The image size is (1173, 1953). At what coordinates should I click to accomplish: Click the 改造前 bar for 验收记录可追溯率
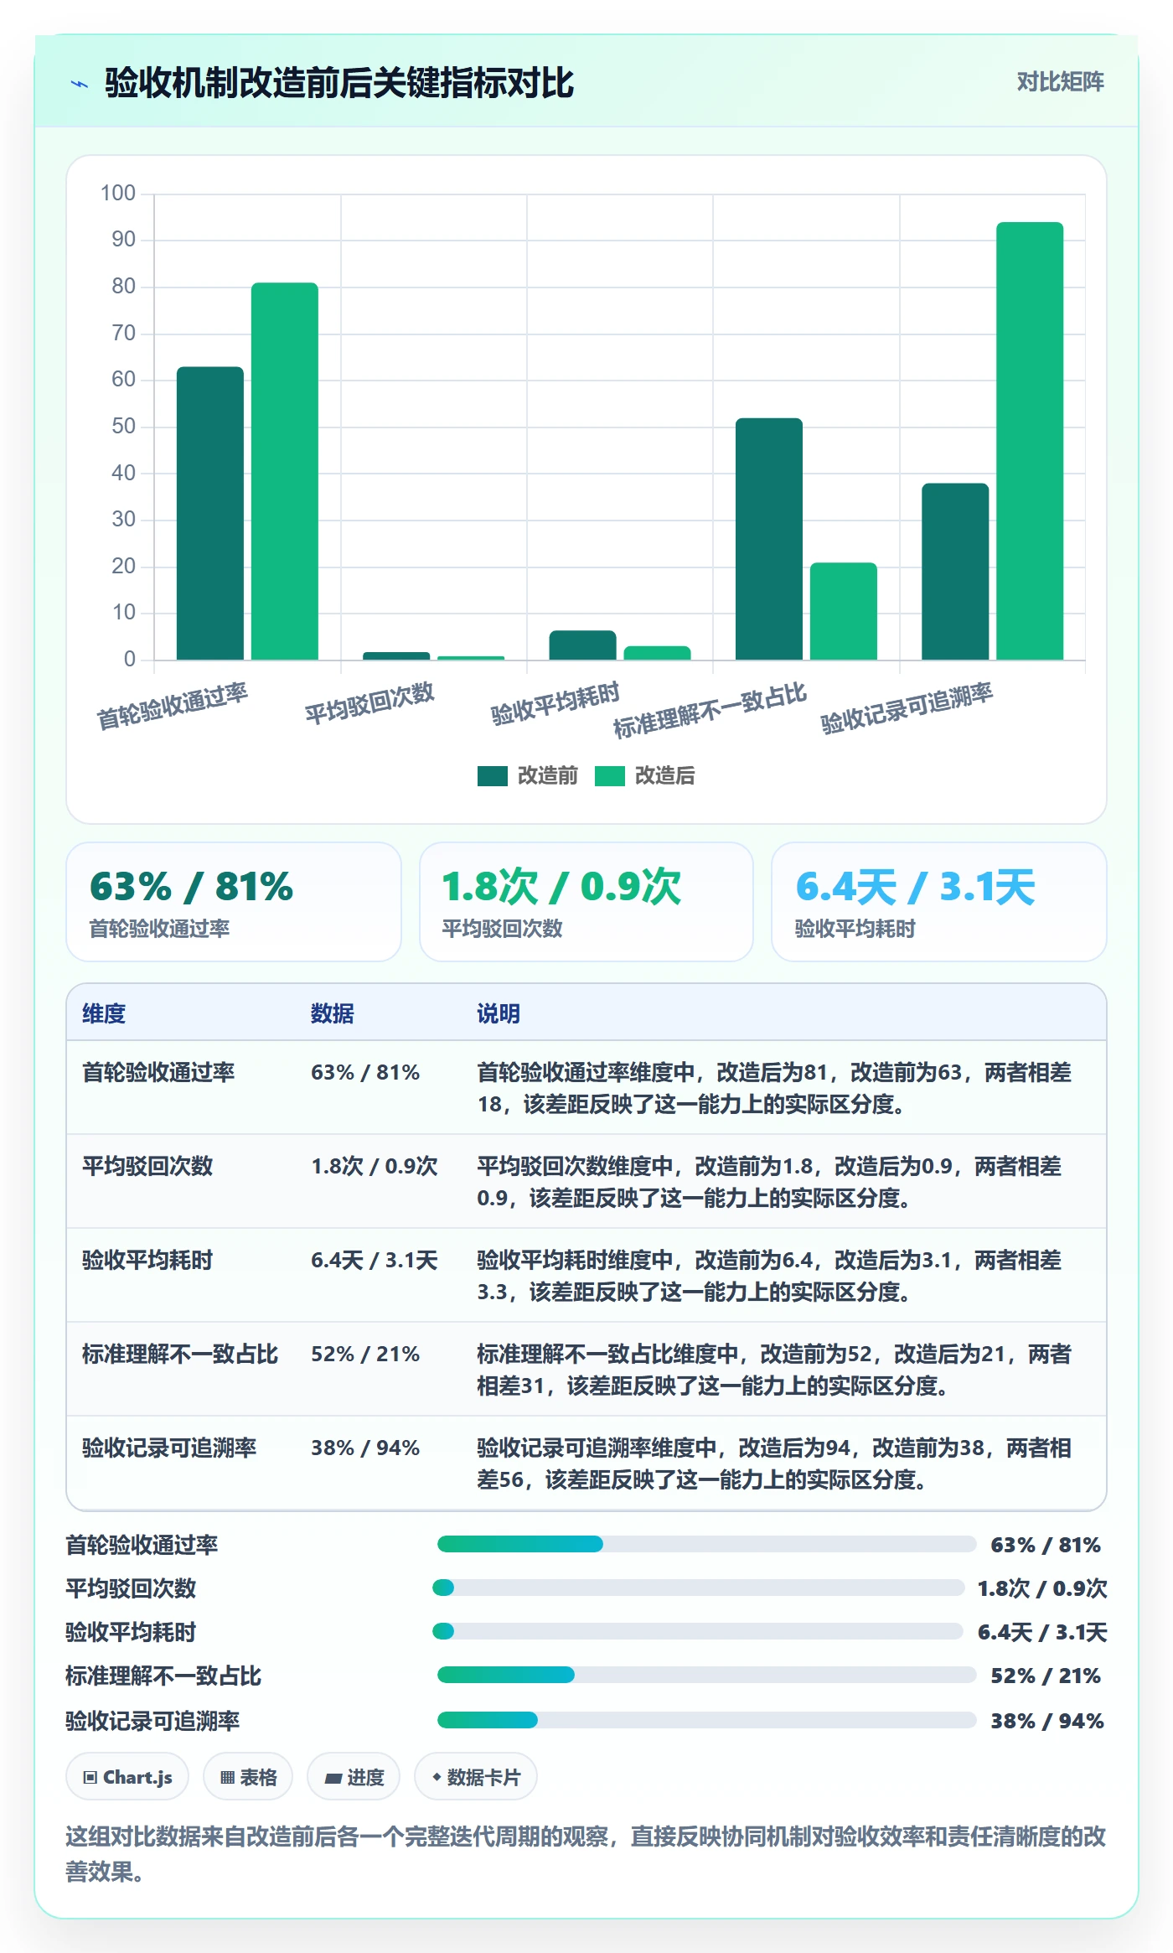click(955, 572)
